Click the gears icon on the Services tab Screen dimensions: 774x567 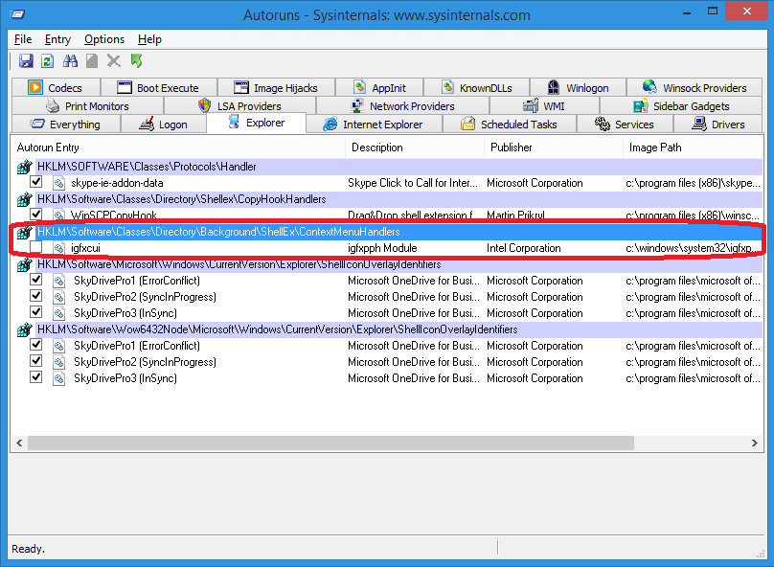pyautogui.click(x=603, y=124)
